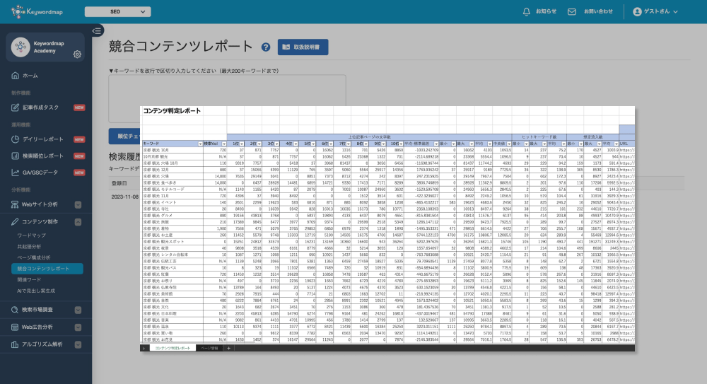Image resolution: width=707 pixels, height=384 pixels.
Task: Open 1位 column filter dropdown
Action: click(x=242, y=144)
